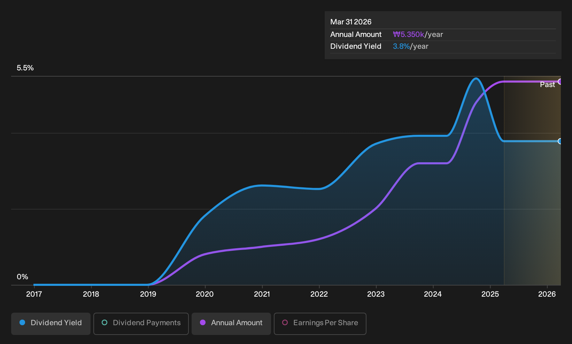Click the Mar 31 2026 tooltip date
Image resolution: width=572 pixels, height=344 pixels.
pos(351,22)
